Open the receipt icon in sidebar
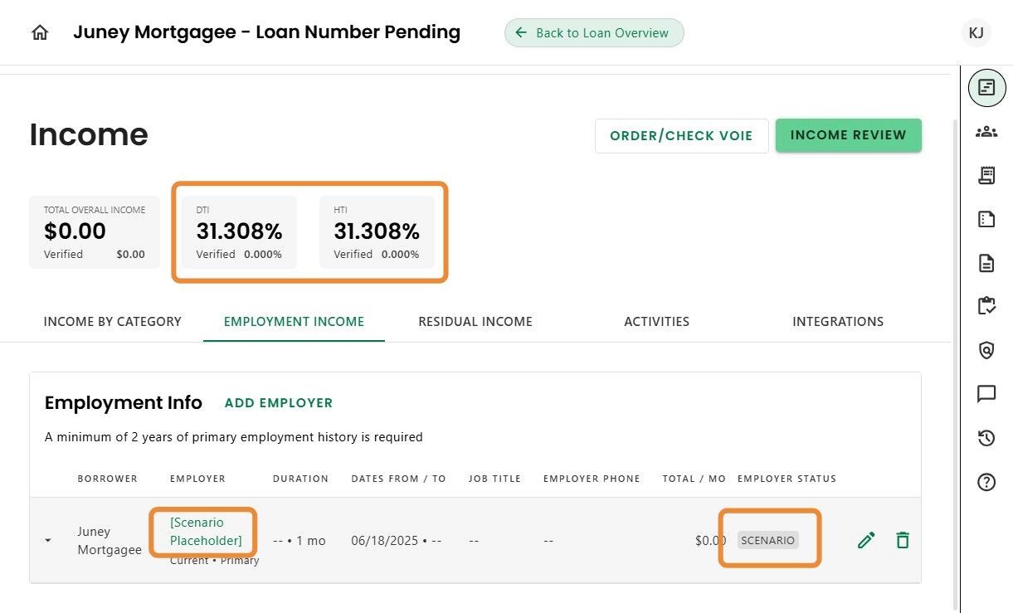The image size is (1013, 613). coord(986,175)
